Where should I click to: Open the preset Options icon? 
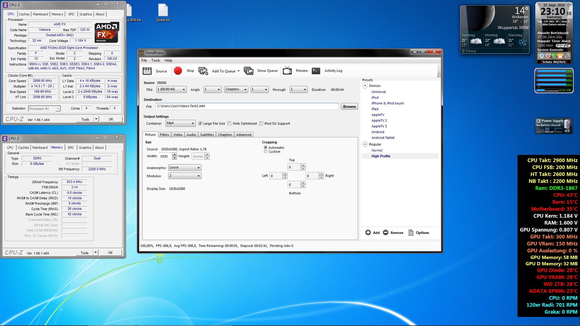pyautogui.click(x=411, y=232)
